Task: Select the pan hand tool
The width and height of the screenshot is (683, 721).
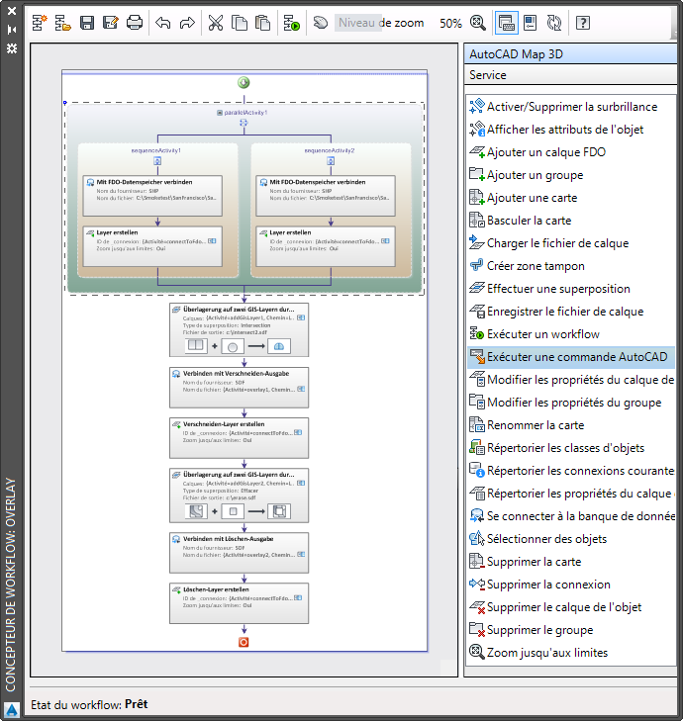Action: 321,23
